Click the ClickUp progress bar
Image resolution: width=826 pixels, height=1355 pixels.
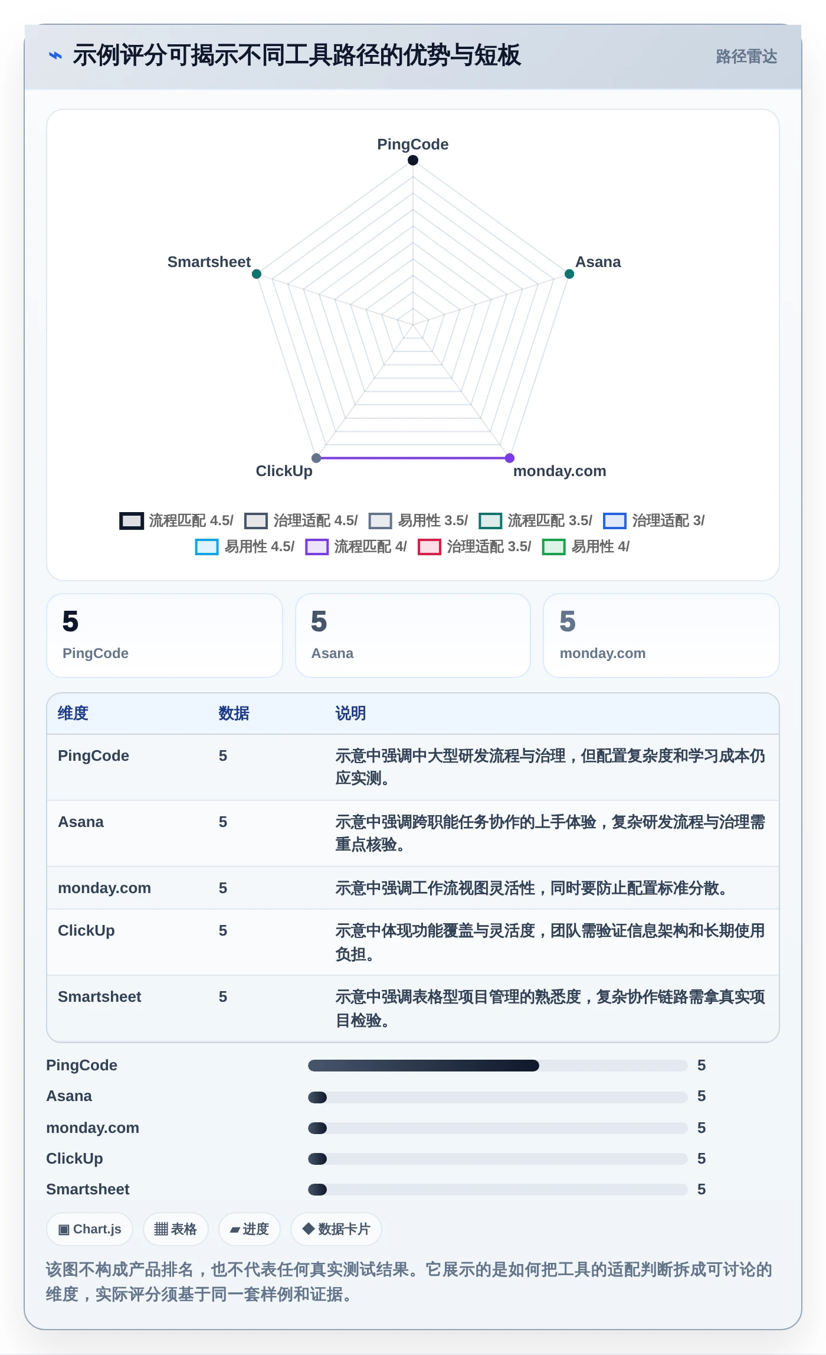(498, 1158)
